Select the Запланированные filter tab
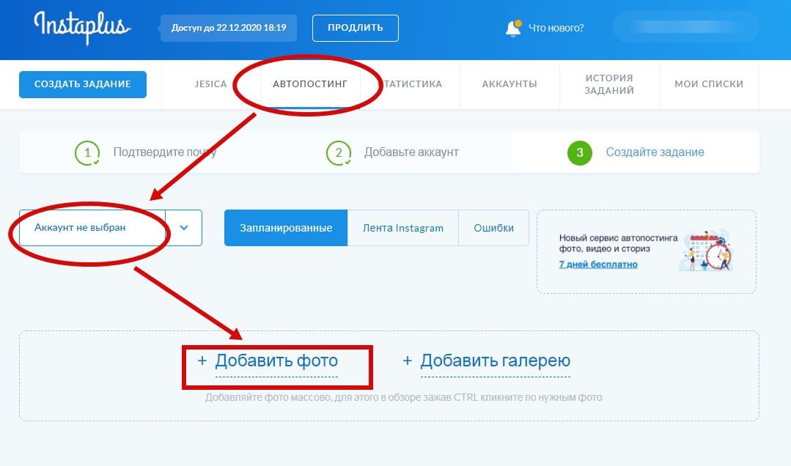Viewport: 791px width, 466px height. point(286,228)
